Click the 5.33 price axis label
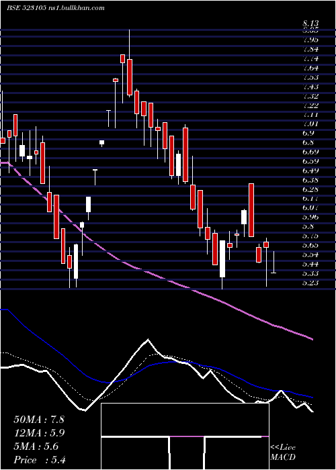Screen dimensions: 336x470 click(x=310, y=273)
